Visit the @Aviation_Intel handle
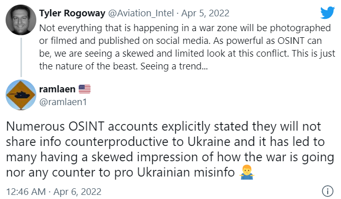Screen dimensions: 341x199 (141, 13)
